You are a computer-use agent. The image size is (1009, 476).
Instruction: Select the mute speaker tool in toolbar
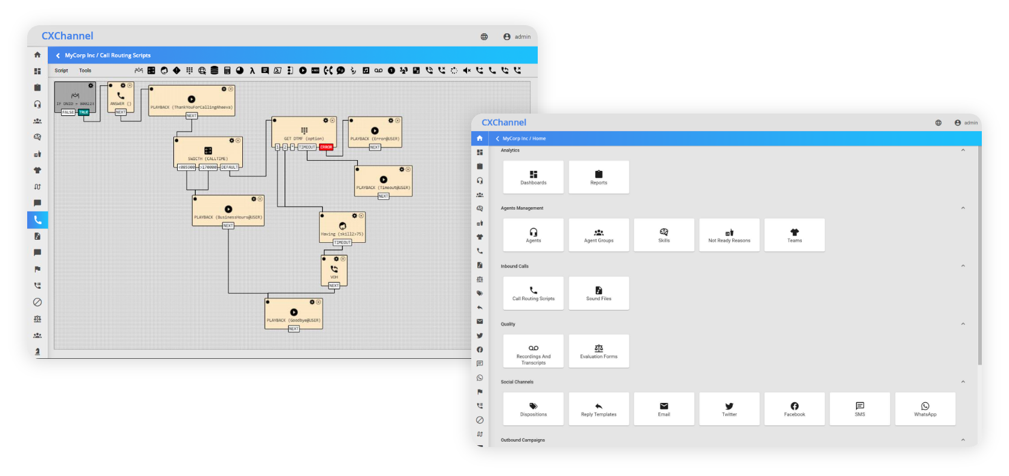pyautogui.click(x=466, y=71)
